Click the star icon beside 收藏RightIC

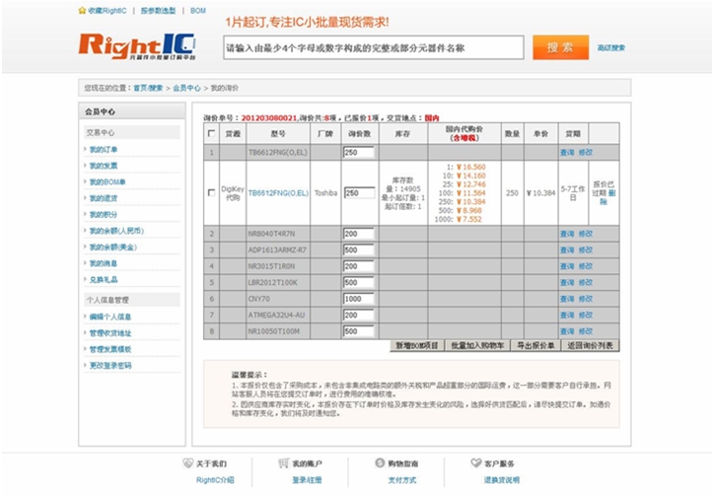click(x=82, y=10)
